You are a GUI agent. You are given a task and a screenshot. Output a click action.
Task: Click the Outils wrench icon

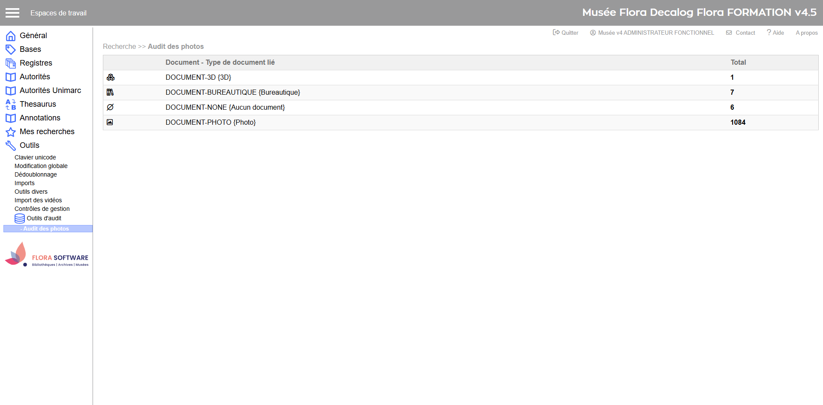click(11, 146)
